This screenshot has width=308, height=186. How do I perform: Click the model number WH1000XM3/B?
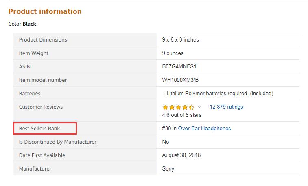181,80
